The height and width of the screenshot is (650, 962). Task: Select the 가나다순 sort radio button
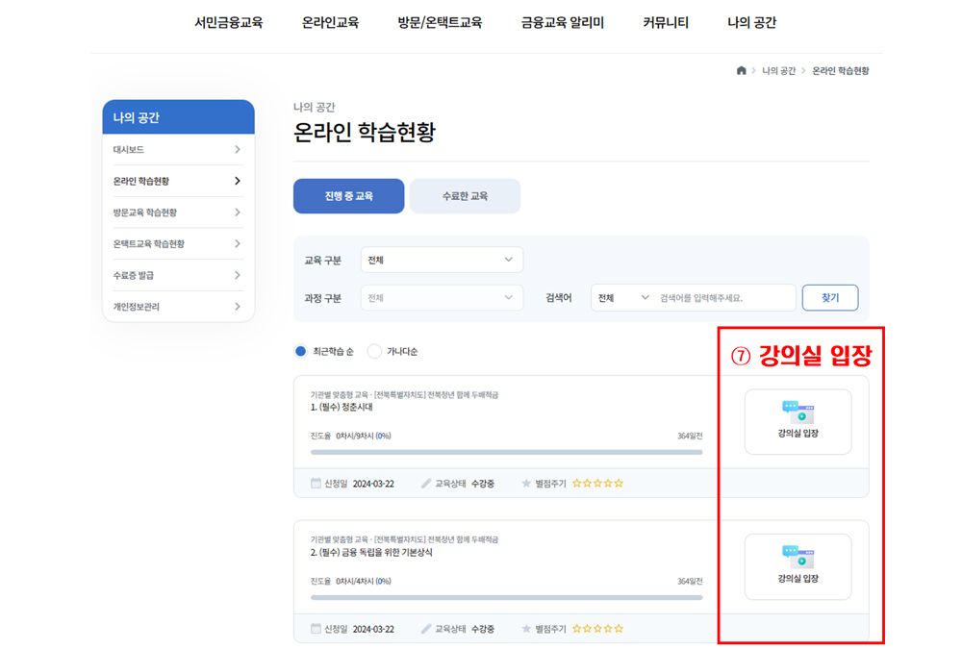[373, 351]
